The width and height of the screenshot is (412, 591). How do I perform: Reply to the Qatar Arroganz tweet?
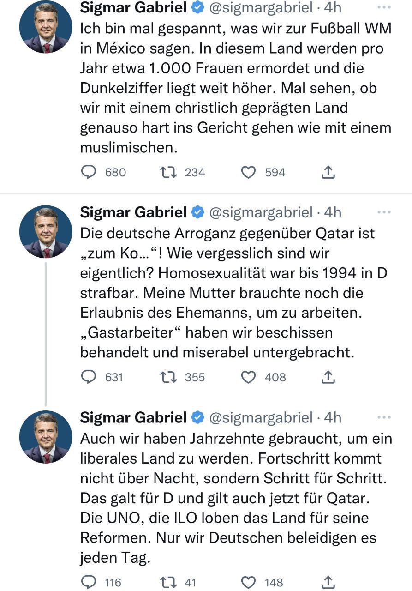click(88, 377)
